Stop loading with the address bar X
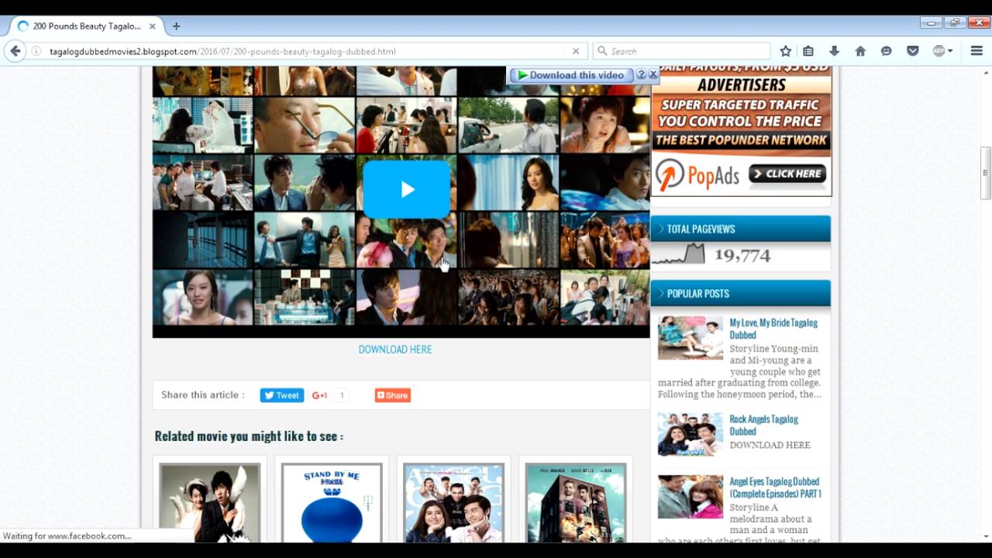 [576, 51]
